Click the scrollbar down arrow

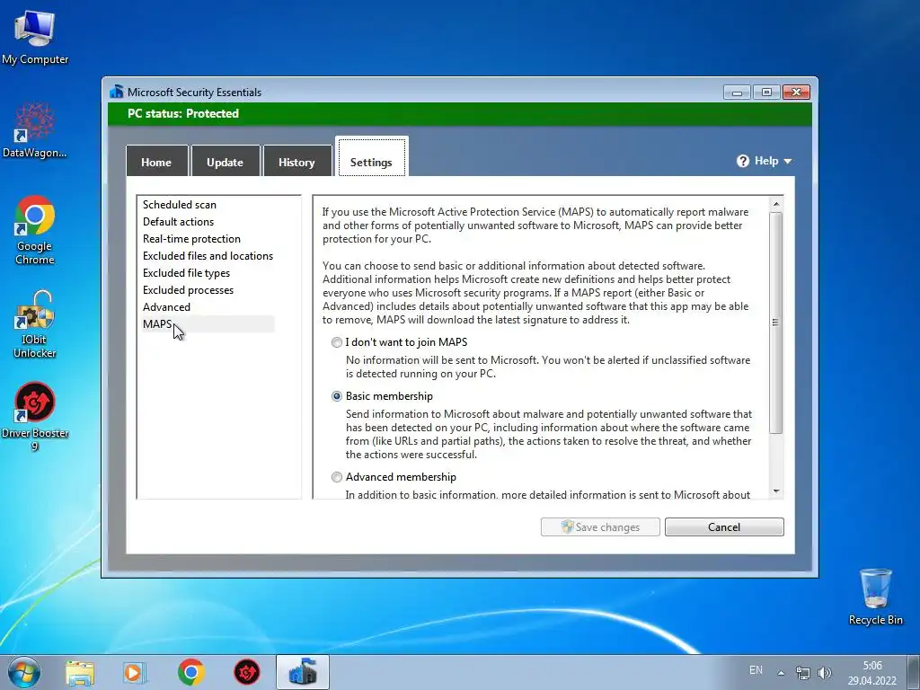point(775,491)
